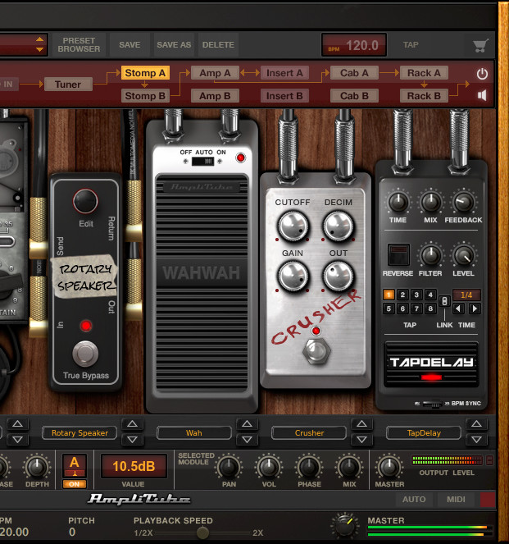This screenshot has width=509, height=544.
Task: Open the Crusher stomp selector
Action: [x=309, y=433]
